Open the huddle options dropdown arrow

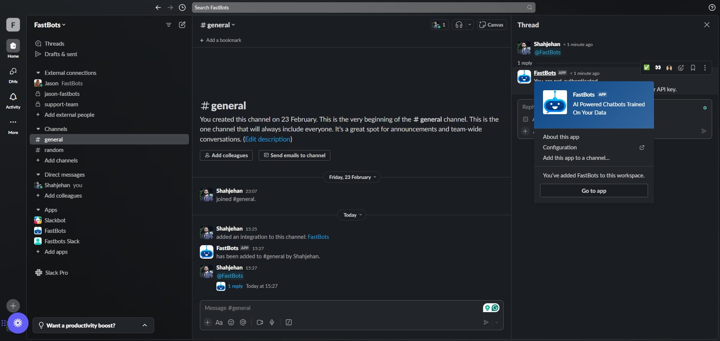click(x=469, y=25)
